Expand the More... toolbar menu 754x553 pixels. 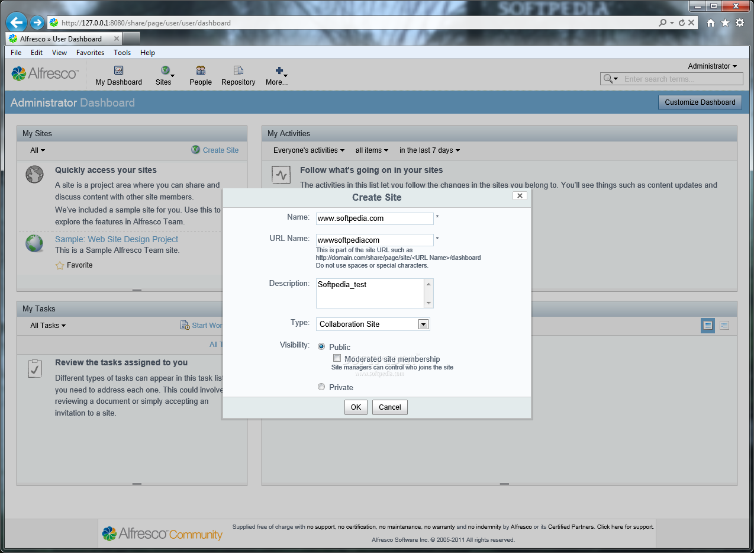tap(276, 76)
